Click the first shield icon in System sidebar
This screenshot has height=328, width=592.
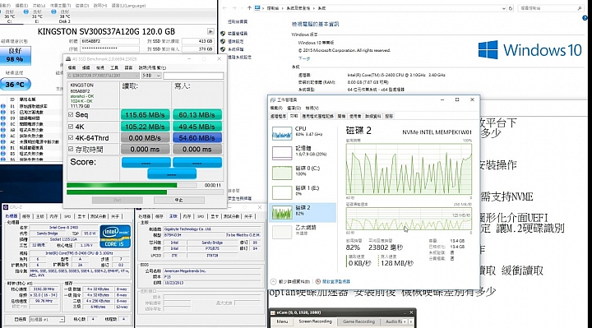click(x=223, y=33)
